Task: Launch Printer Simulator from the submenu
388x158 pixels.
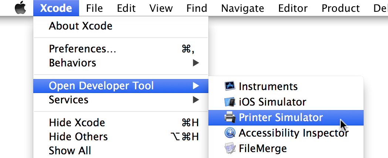Action: click(286, 117)
